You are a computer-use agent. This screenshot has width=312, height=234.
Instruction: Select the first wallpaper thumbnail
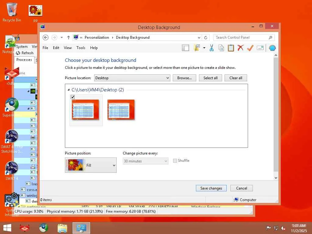click(x=85, y=110)
